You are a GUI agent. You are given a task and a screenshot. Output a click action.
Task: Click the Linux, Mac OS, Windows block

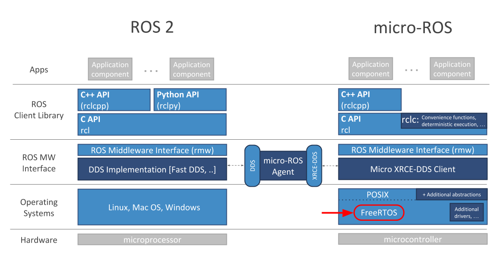(152, 207)
